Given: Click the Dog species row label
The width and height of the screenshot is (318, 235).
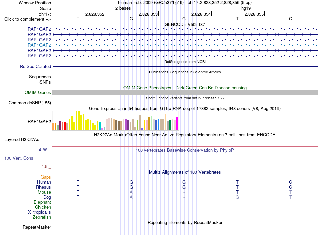Looking at the screenshot, I should click(47, 197).
